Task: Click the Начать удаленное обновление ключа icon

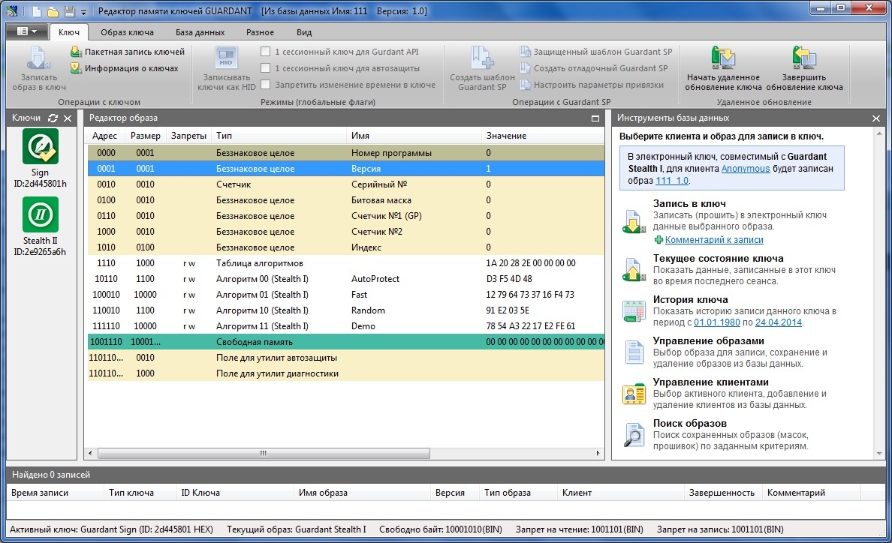Action: click(x=722, y=58)
